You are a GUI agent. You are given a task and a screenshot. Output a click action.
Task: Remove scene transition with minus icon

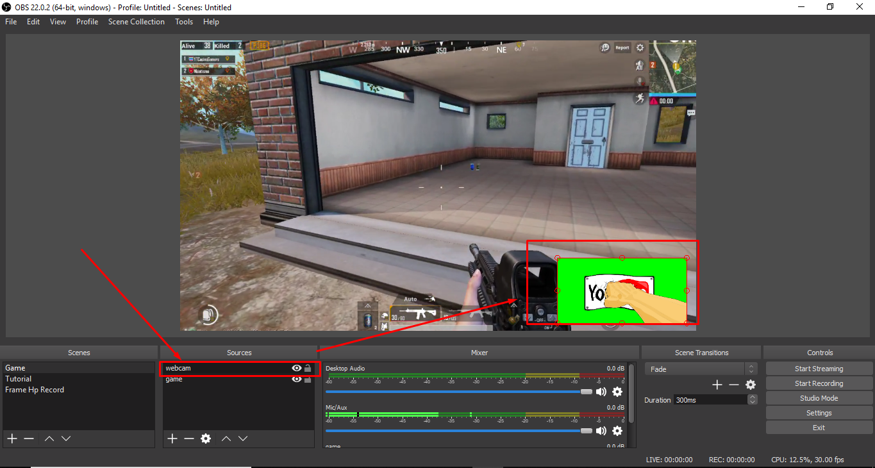click(734, 385)
